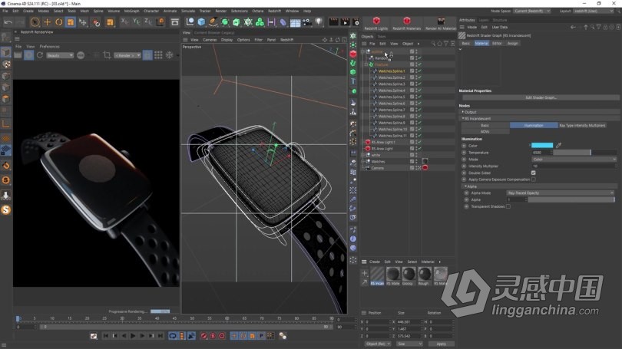Toggle enable checkmark for Watches.Spline.5
Image resolution: width=622 pixels, height=349 pixels.
[x=419, y=97]
